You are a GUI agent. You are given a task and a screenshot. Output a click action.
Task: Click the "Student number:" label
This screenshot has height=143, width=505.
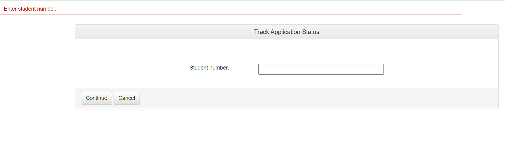click(209, 68)
